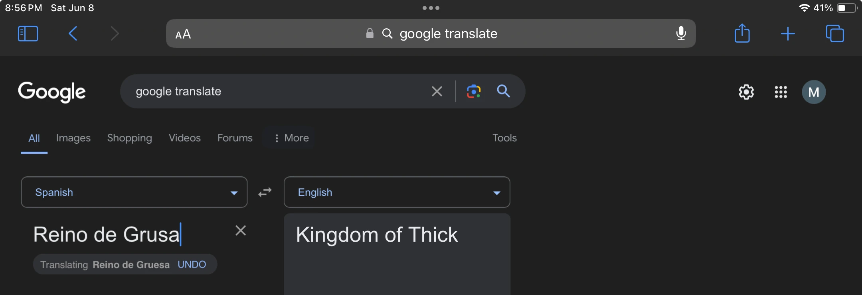Switch to the Videos tab

tap(184, 138)
